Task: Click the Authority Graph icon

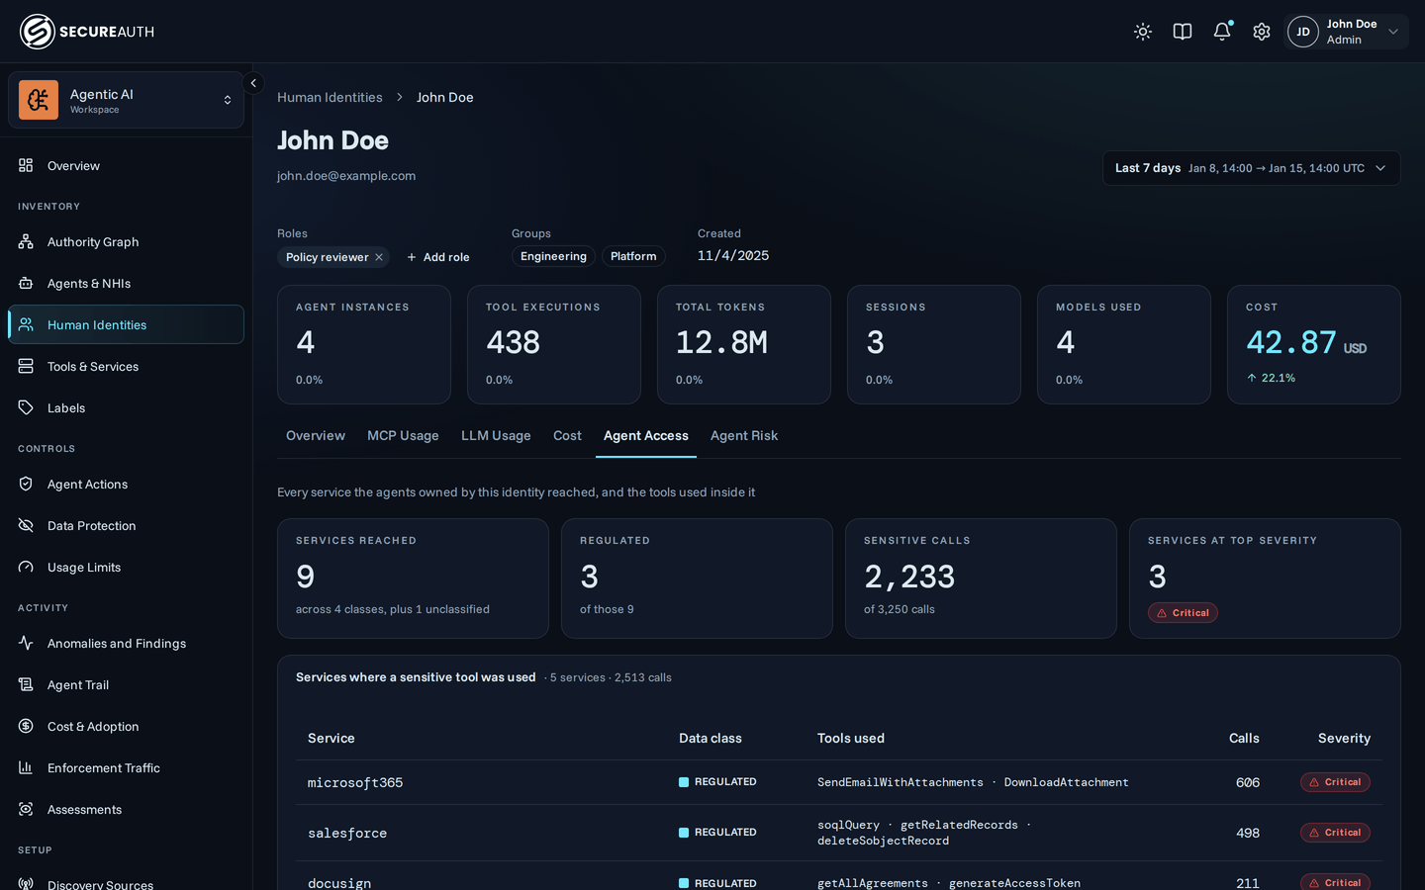Action: 26,241
